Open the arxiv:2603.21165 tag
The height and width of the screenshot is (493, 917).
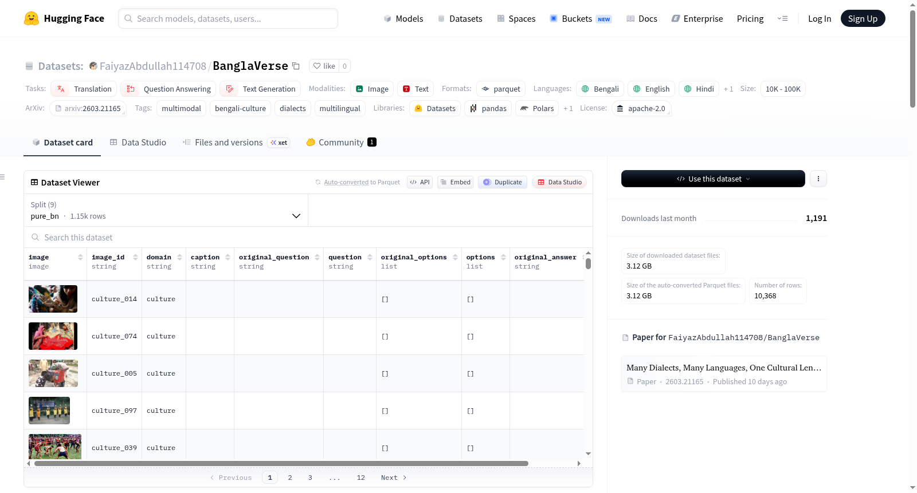pyautogui.click(x=88, y=108)
